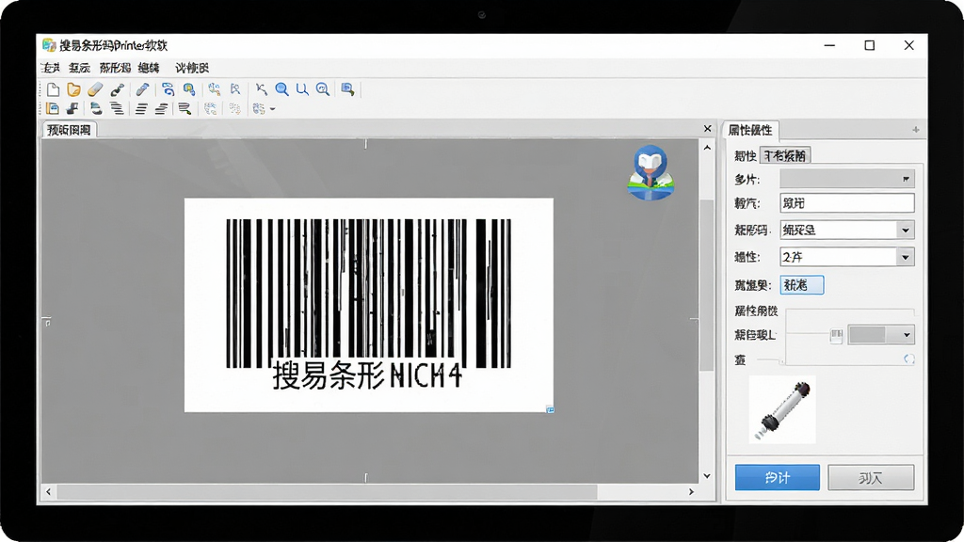964x542 pixels.
Task: Click the roller image thumbnail in the properties panel
Action: point(782,409)
